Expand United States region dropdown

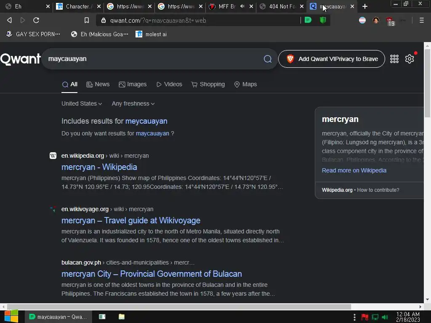[82, 103]
